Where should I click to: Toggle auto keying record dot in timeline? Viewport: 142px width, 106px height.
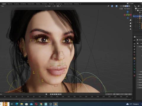(x=46, y=94)
